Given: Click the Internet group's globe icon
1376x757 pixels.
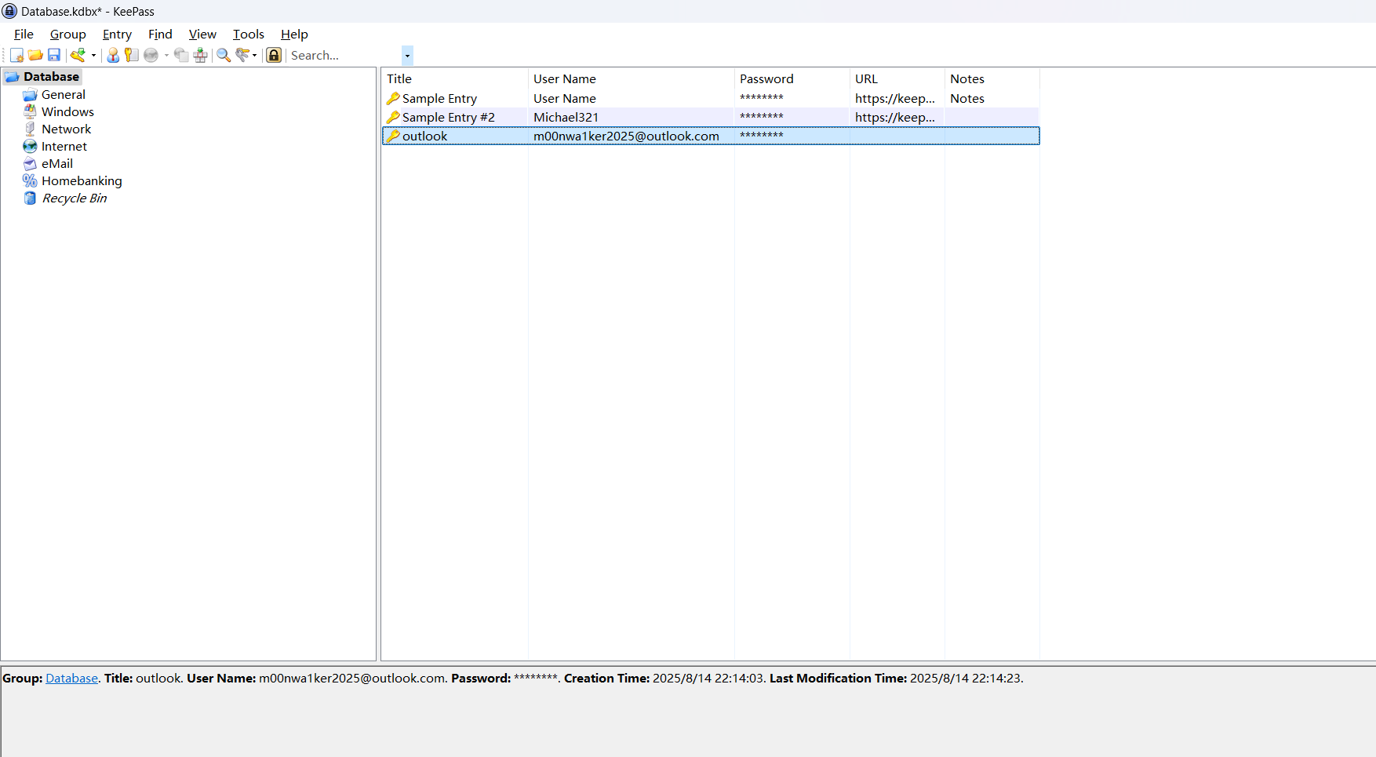Looking at the screenshot, I should tap(30, 146).
